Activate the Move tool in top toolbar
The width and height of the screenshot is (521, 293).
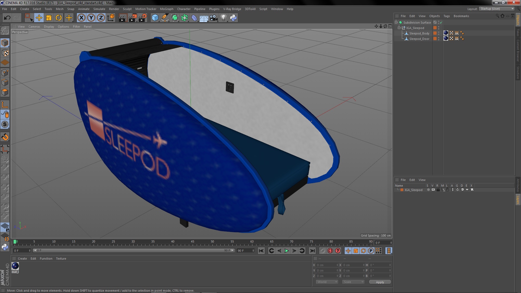39,18
